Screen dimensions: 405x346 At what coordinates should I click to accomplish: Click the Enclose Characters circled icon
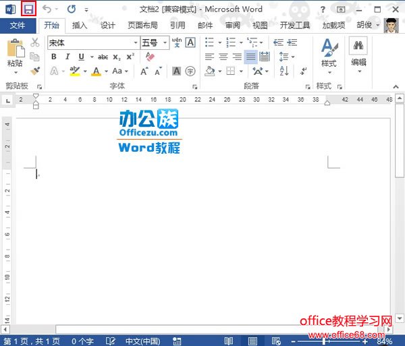click(190, 71)
